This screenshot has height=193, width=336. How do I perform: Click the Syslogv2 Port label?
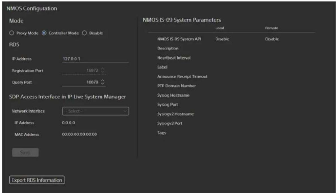click(170, 123)
